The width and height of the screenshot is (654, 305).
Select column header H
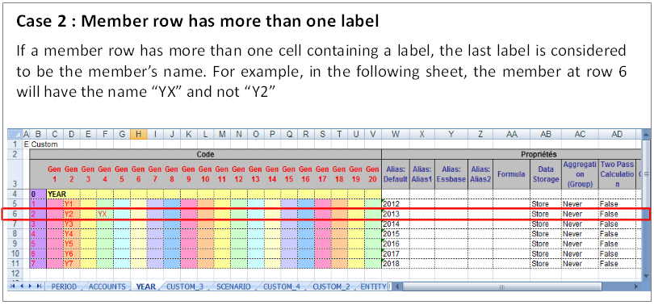(138, 134)
